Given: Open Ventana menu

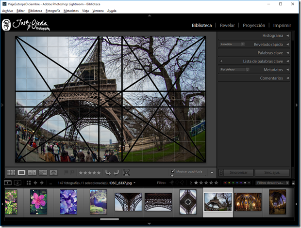Looking at the screenshot, I should (98, 11).
